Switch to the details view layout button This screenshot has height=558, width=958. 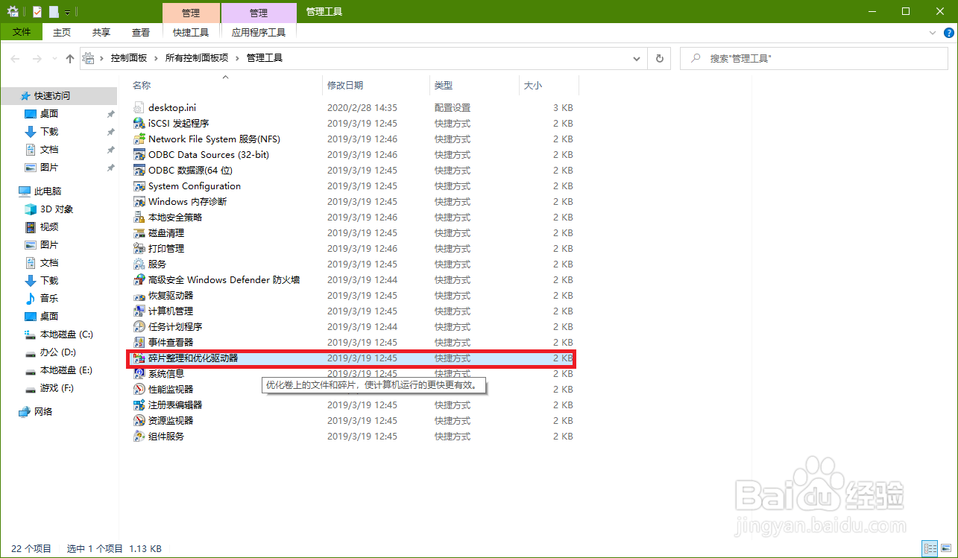(x=929, y=548)
